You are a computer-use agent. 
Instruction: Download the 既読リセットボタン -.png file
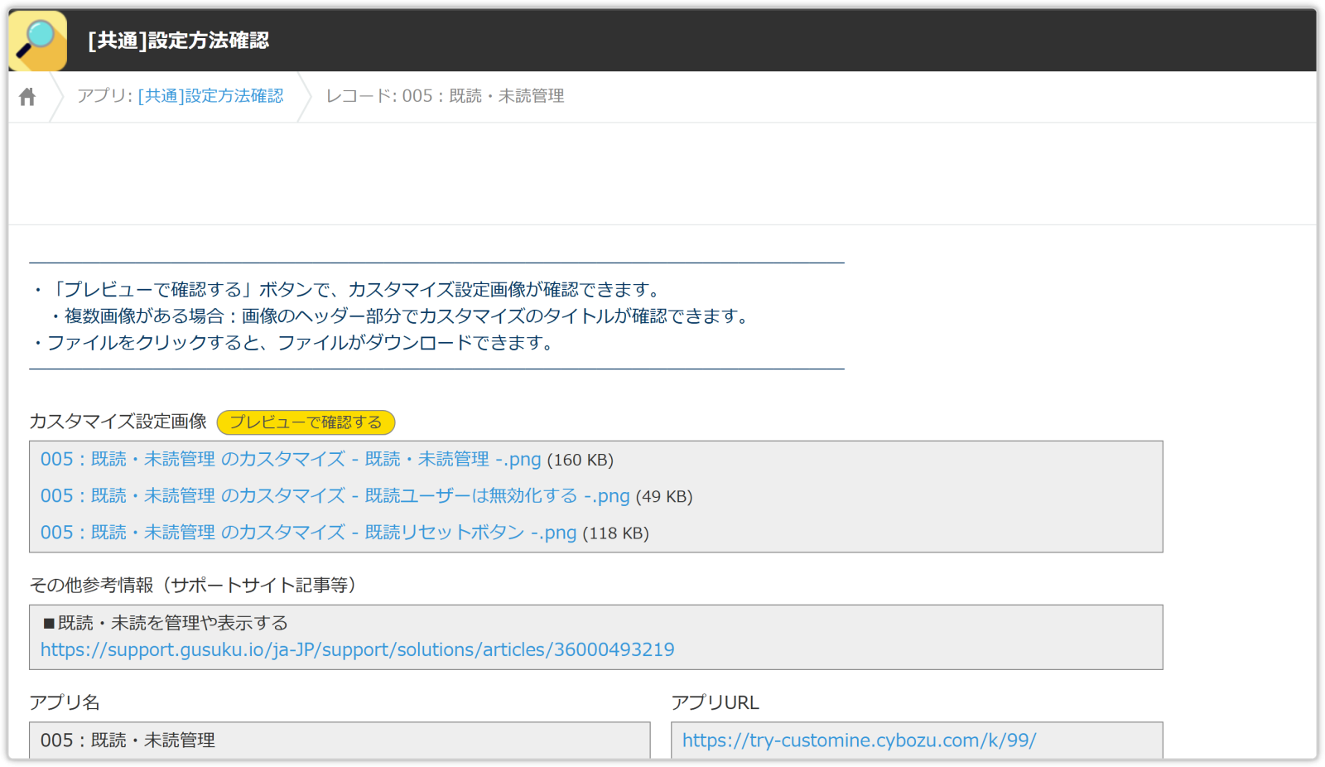point(308,533)
